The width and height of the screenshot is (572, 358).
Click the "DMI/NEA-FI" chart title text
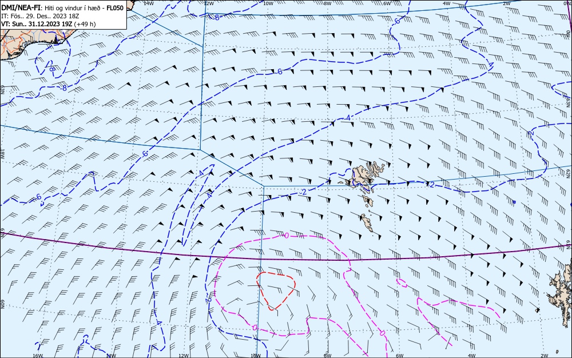coord(21,8)
